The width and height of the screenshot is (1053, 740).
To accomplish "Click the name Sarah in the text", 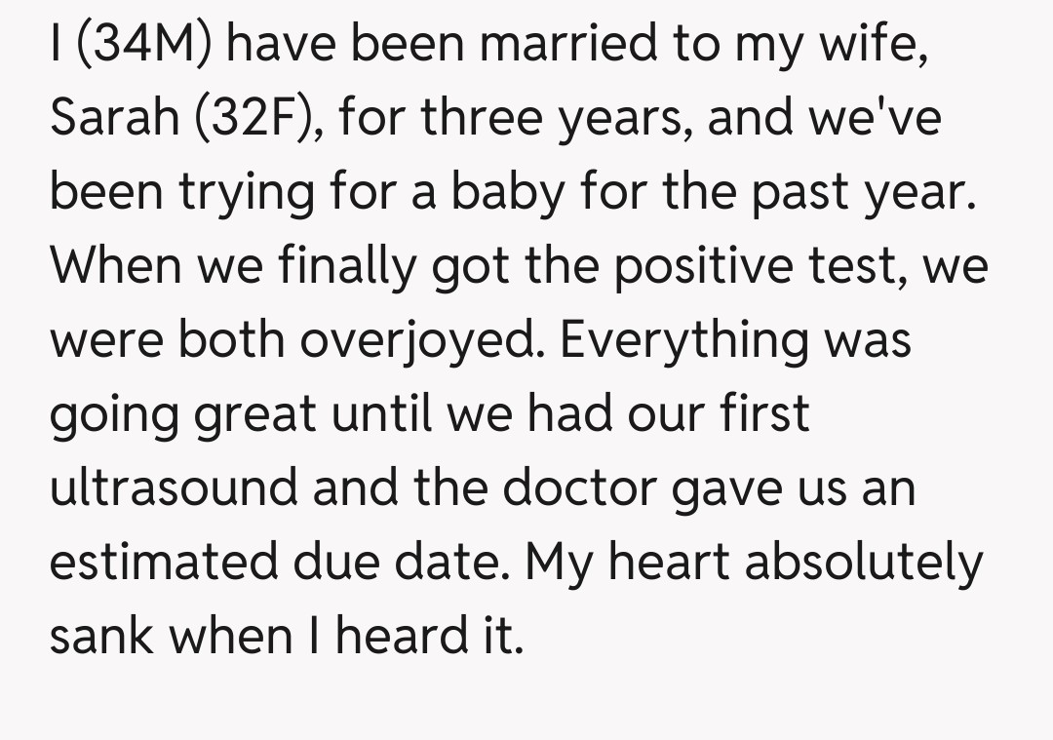I will [x=114, y=118].
